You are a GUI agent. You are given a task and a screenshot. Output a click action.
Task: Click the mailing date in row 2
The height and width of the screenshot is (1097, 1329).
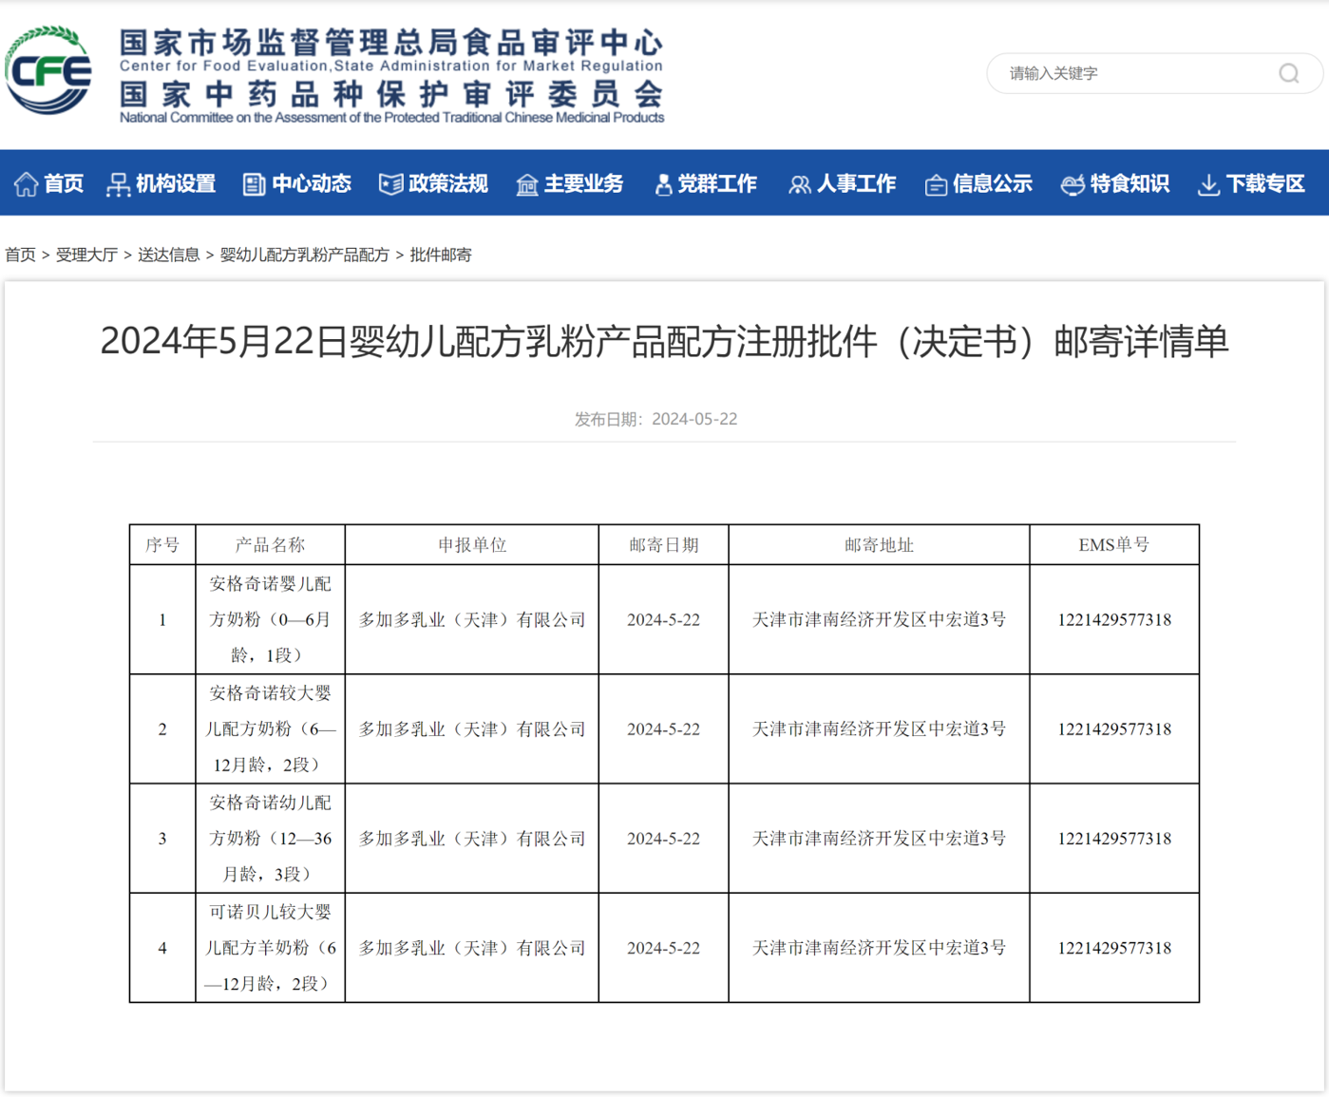664,728
